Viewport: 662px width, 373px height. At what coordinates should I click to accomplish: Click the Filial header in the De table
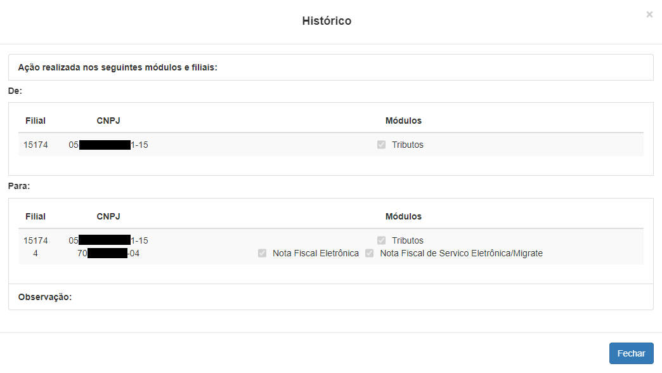click(36, 121)
